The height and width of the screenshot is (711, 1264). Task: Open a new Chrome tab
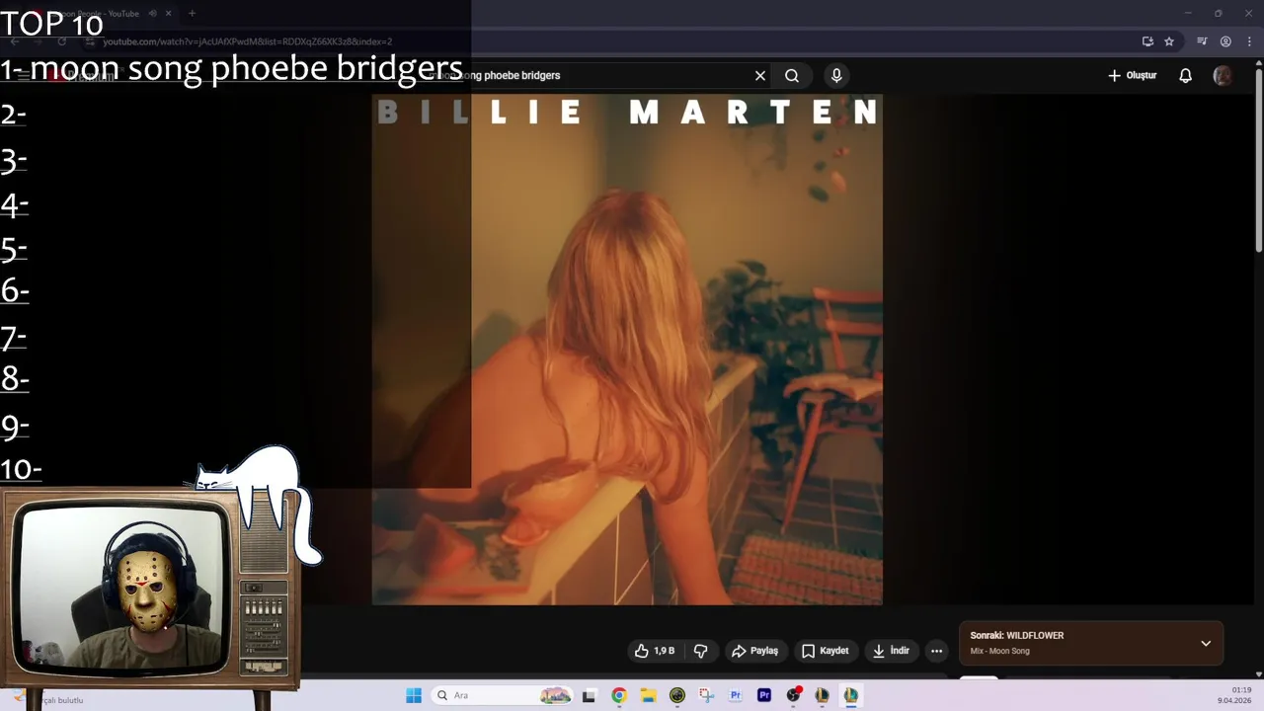(x=192, y=14)
